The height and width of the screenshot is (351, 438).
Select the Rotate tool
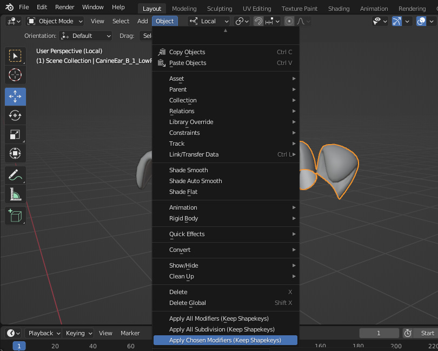pos(15,115)
